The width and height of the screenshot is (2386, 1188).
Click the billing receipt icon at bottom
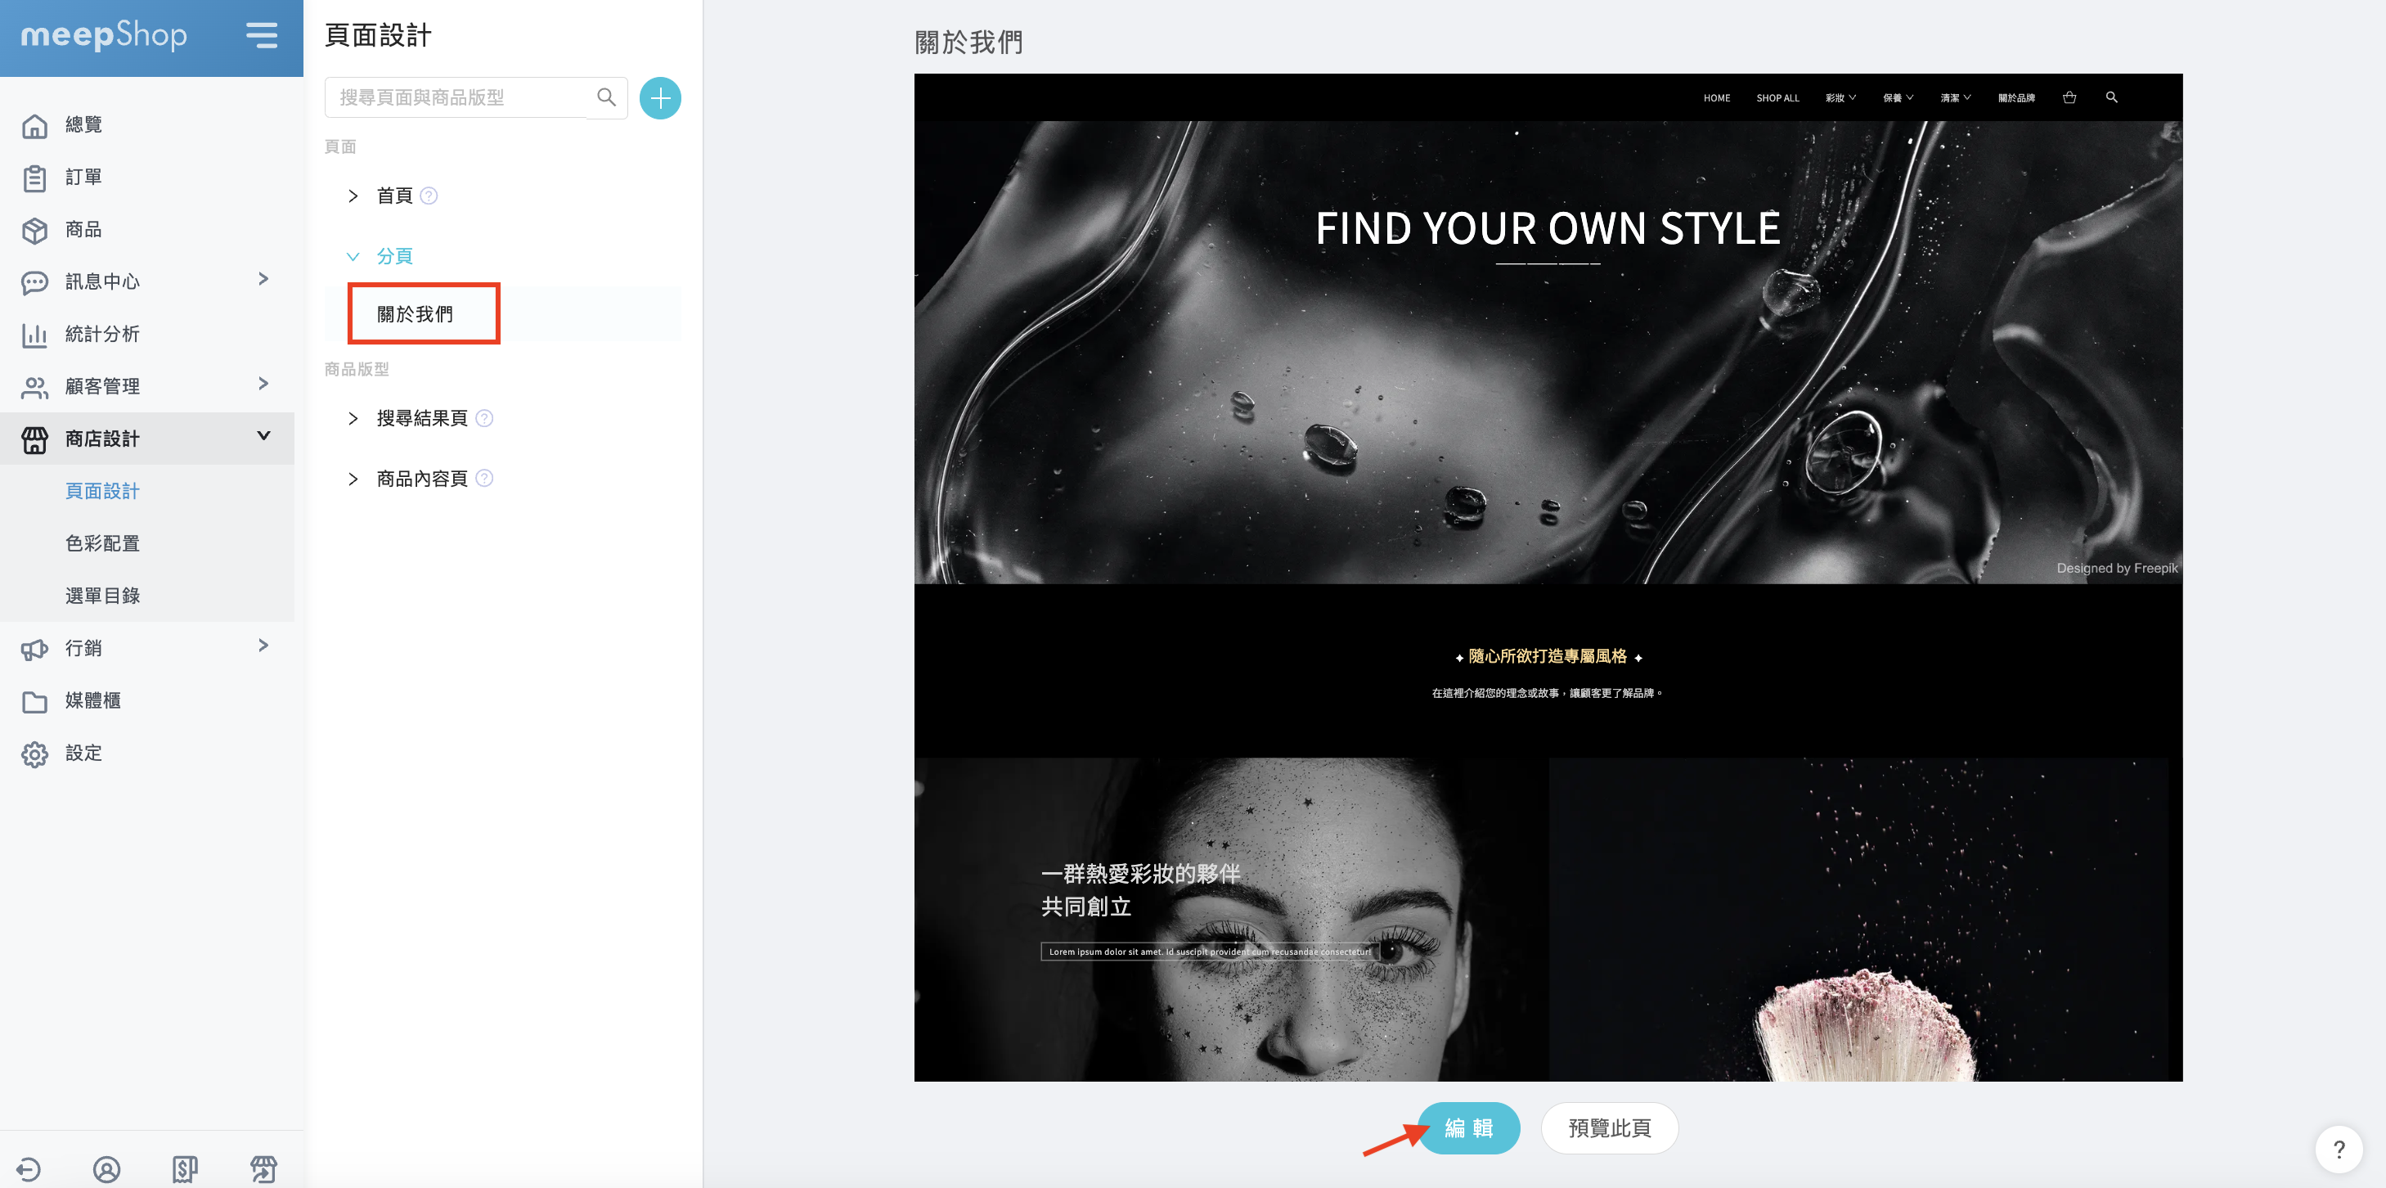[184, 1168]
